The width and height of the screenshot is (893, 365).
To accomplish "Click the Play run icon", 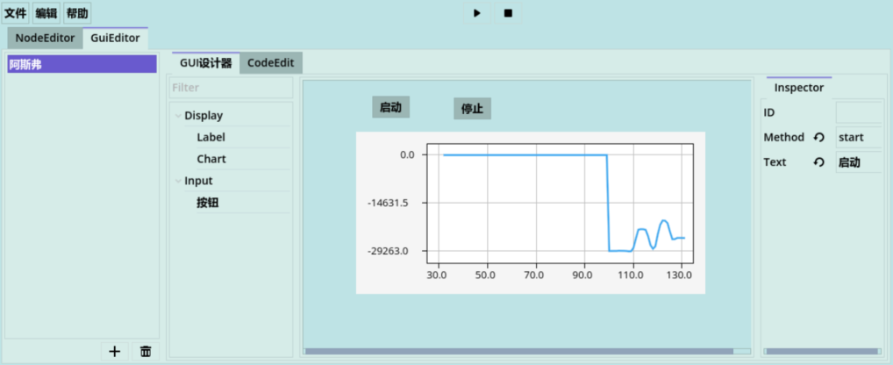I will 477,12.
